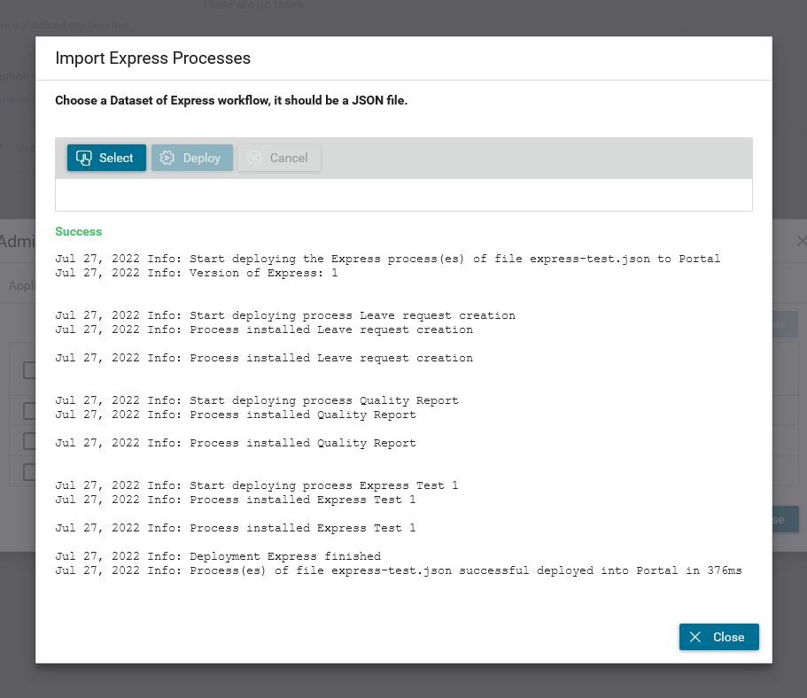The width and height of the screenshot is (807, 698).
Task: Toggle the third partially hidden checkbox behind dialog
Action: click(x=29, y=441)
